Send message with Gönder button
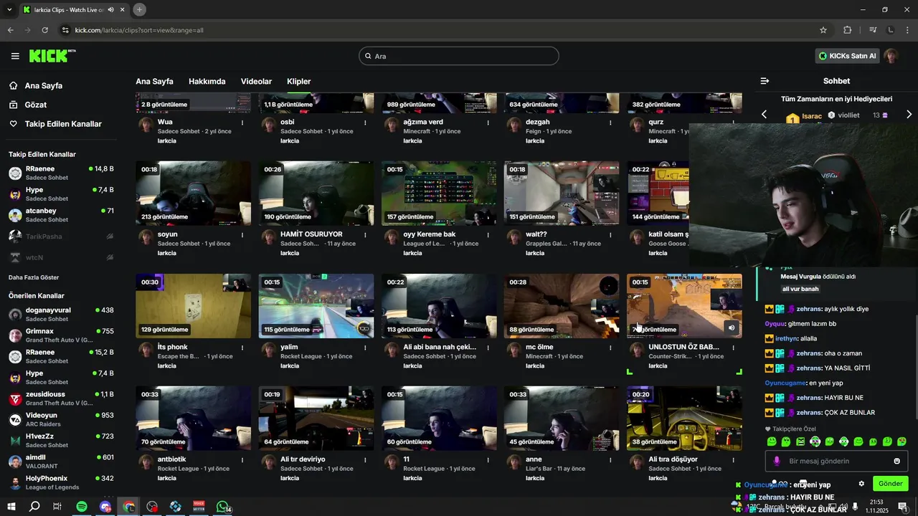This screenshot has height=516, width=918. tap(890, 484)
